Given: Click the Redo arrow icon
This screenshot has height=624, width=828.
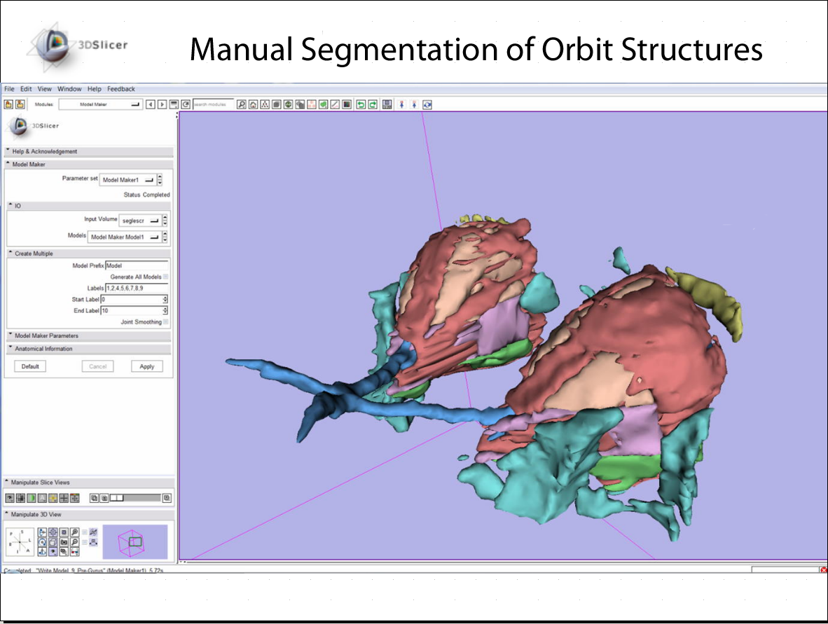Looking at the screenshot, I should [x=373, y=104].
